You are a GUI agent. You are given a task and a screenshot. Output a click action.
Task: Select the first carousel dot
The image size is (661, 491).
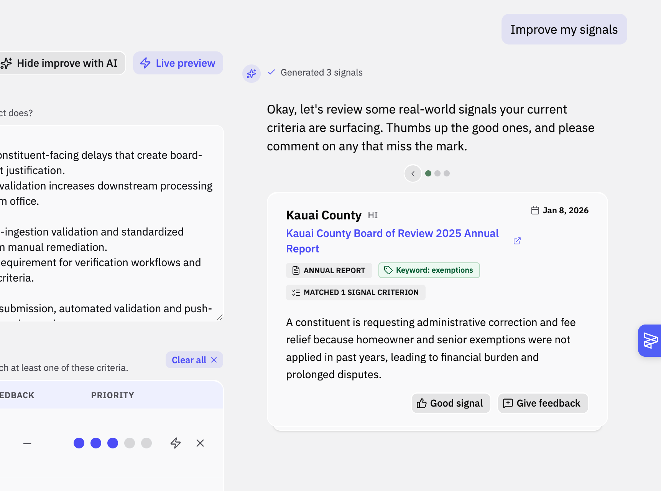pyautogui.click(x=428, y=173)
